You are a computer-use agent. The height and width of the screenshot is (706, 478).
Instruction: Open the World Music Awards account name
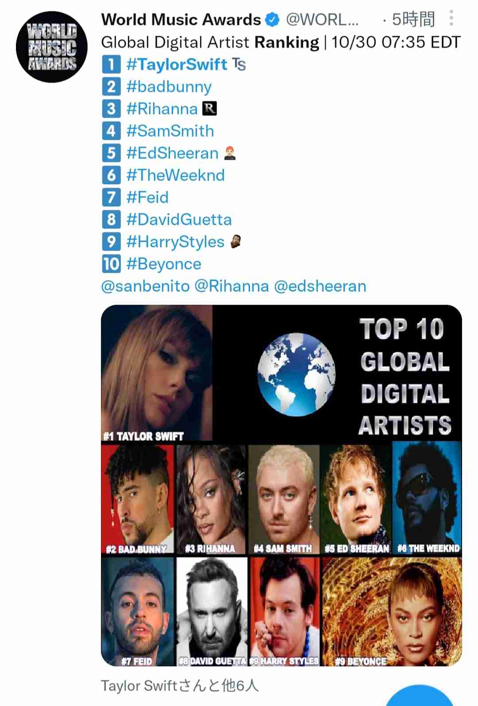point(181,20)
